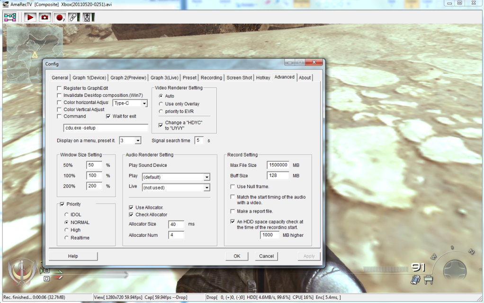Choose High priority
The height and width of the screenshot is (303, 484).
[x=66, y=230]
